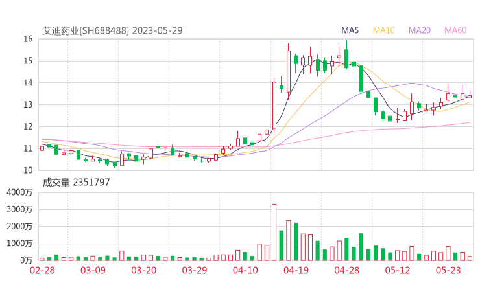Click the 03-20 date axis label

(144, 270)
